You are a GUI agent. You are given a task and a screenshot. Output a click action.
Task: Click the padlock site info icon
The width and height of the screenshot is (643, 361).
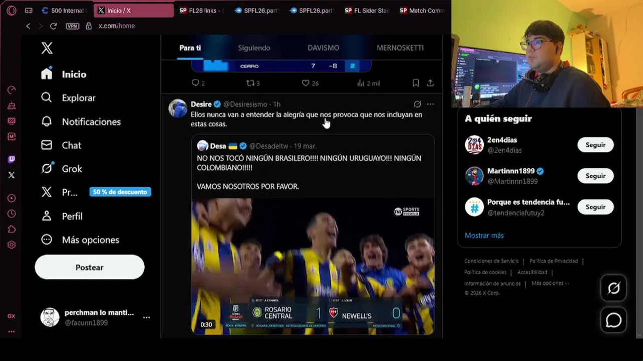click(x=89, y=26)
